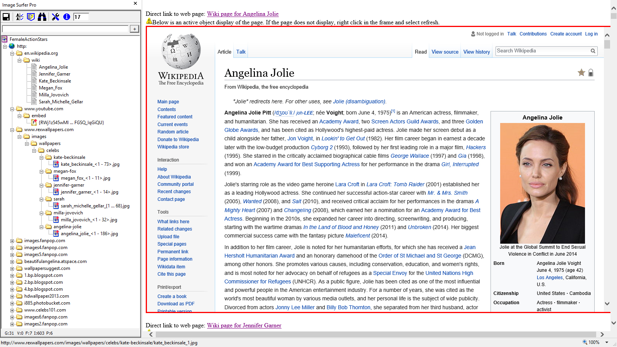617x347 pixels.
Task: Click the youtube embed video file icon
Action: [34, 123]
